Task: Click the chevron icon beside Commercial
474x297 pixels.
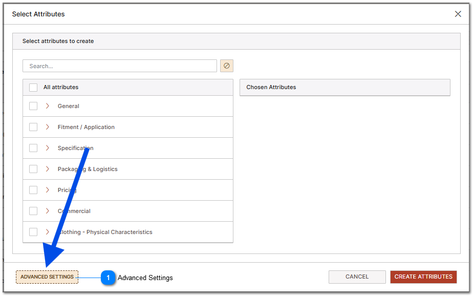Action: click(47, 211)
